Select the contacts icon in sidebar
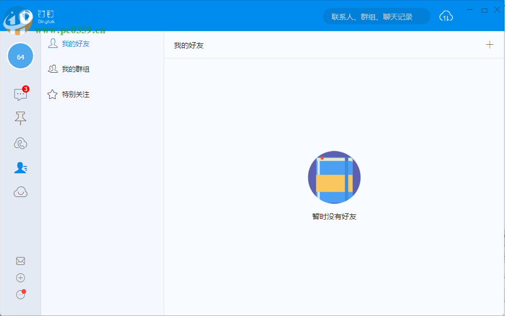 tap(21, 167)
